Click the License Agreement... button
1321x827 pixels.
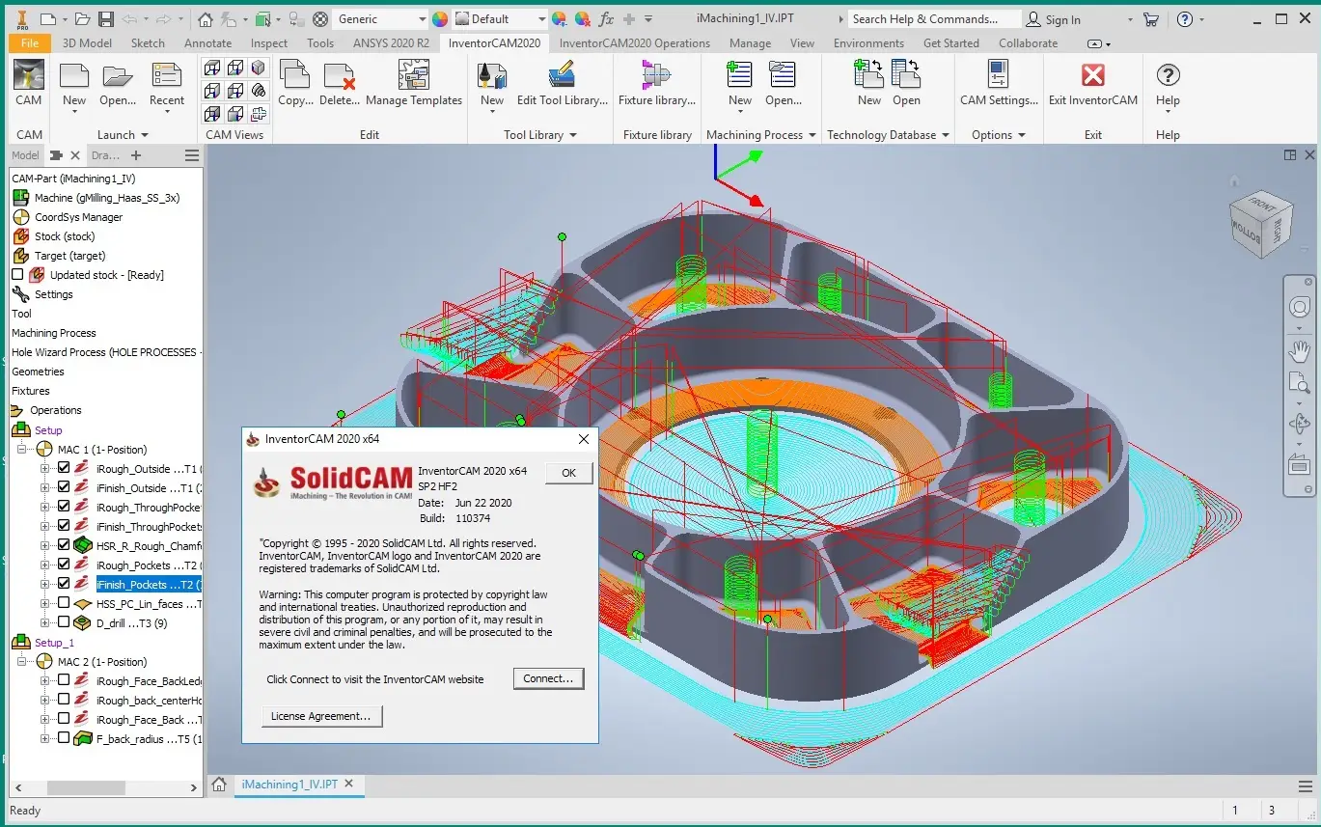click(321, 716)
